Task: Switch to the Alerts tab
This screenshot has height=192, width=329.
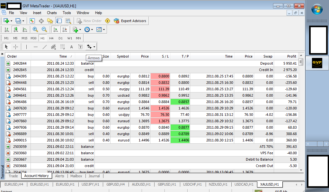Action: tap(59, 176)
